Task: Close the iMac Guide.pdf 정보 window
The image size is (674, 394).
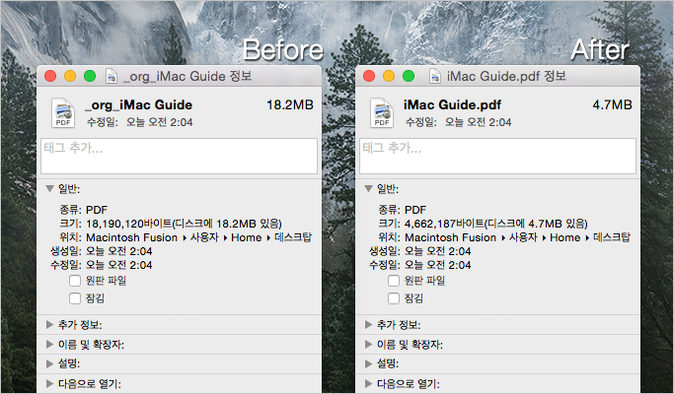Action: coord(369,77)
